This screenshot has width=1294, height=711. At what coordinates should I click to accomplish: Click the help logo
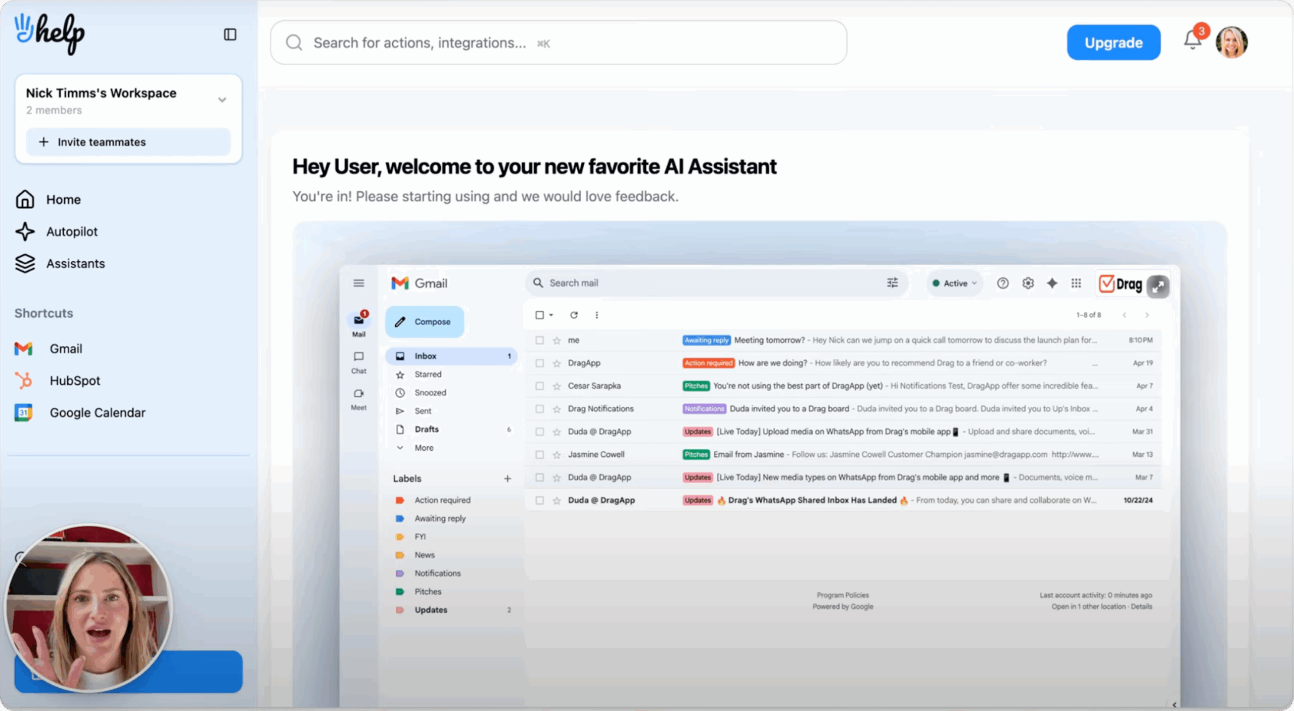50,33
